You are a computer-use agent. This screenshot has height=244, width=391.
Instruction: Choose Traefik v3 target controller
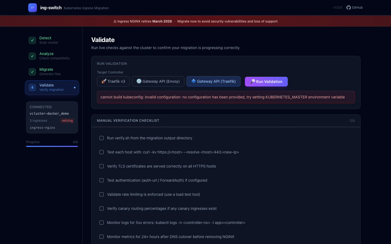point(113,81)
